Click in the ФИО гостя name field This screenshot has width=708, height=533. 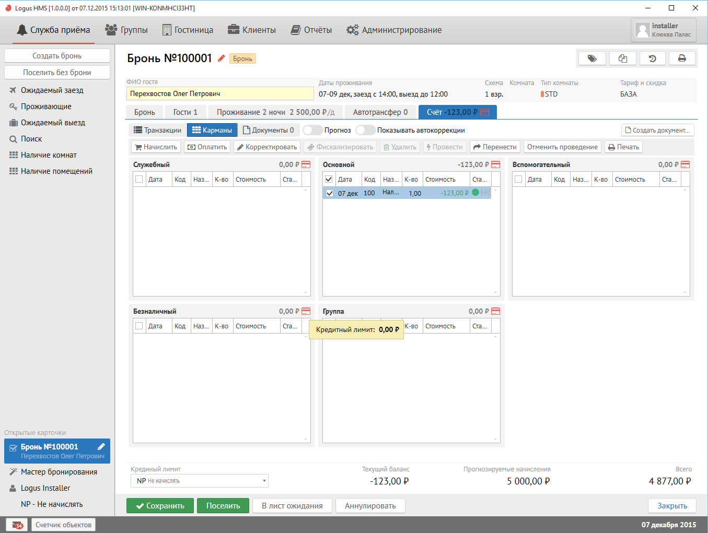[x=220, y=94]
